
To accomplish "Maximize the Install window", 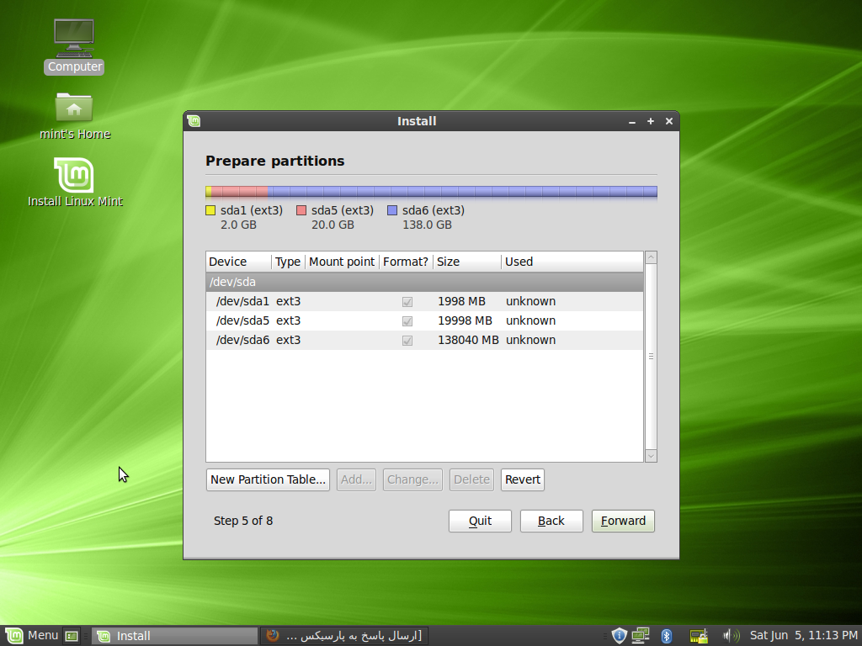I will point(651,121).
